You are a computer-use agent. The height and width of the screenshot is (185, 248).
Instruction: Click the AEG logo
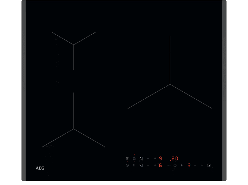point(40,168)
